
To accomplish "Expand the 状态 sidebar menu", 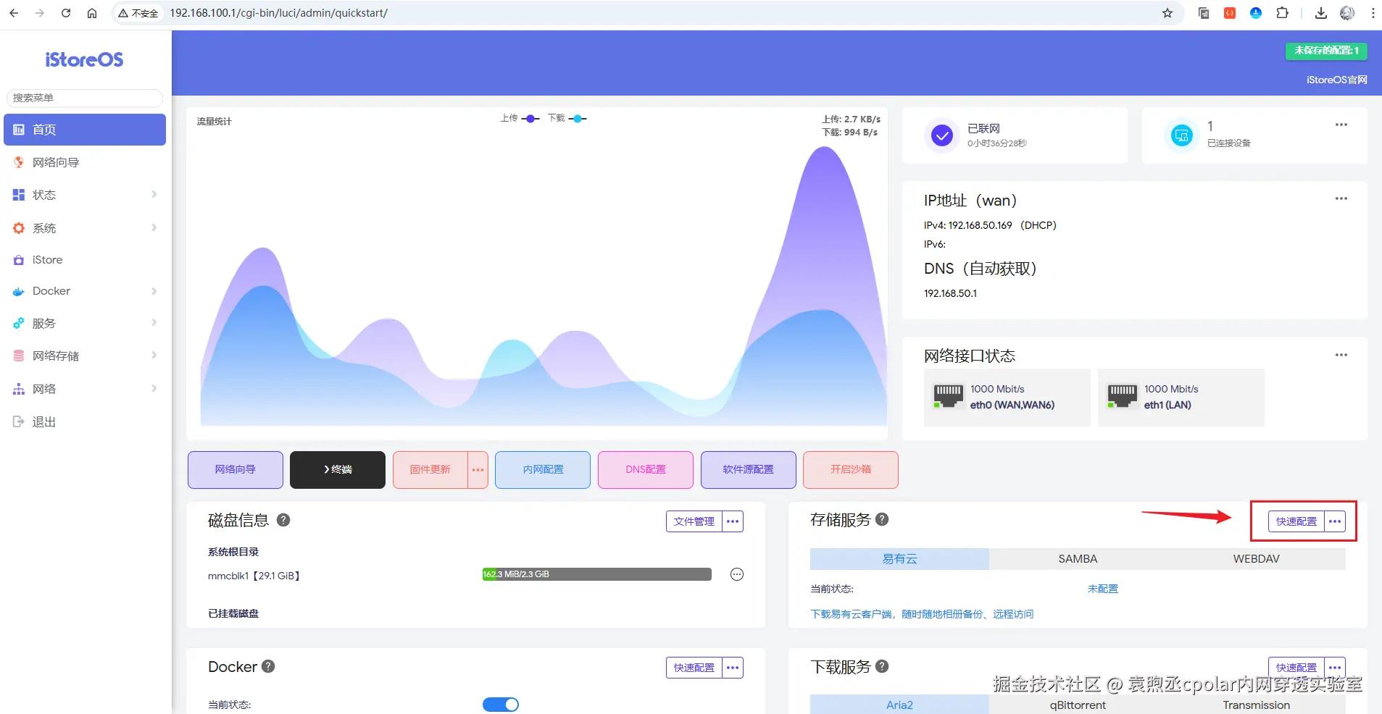I will (x=85, y=195).
